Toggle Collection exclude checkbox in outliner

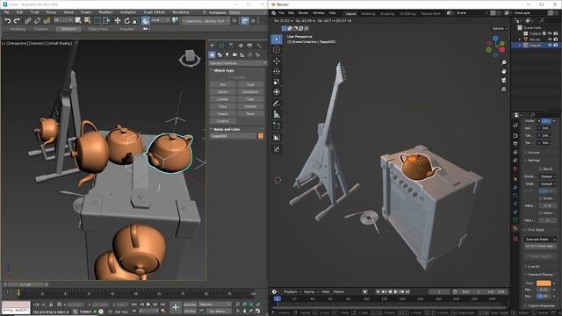544,33
